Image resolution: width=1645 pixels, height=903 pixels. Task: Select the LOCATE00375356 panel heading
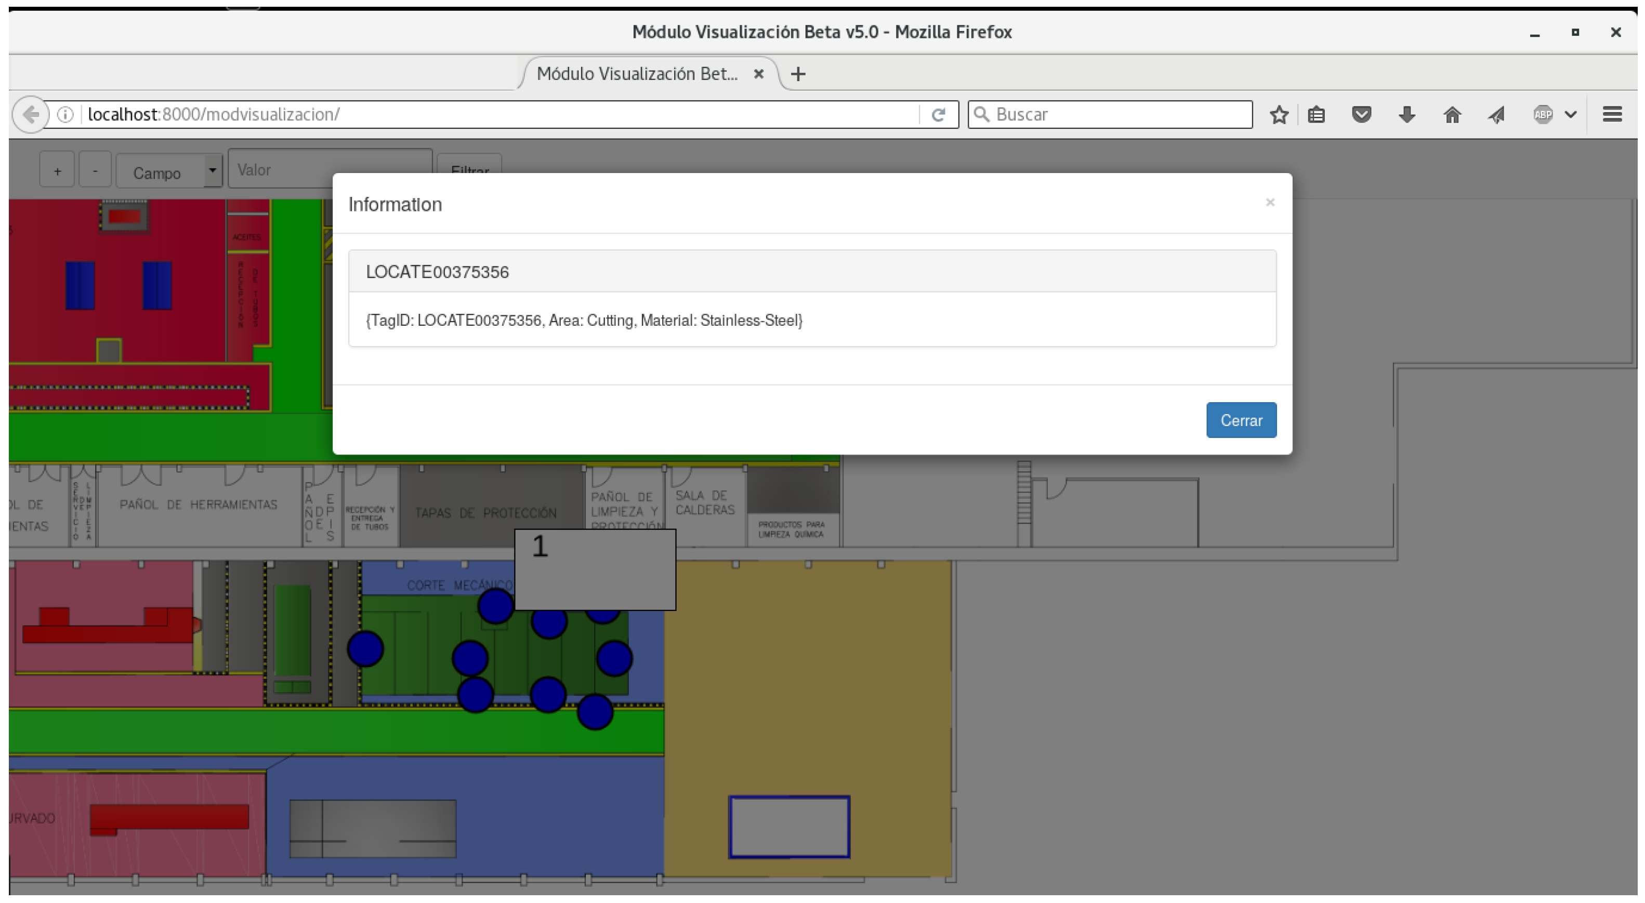pyautogui.click(x=812, y=272)
